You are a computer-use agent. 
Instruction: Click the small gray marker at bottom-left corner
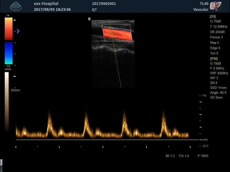[1, 162]
